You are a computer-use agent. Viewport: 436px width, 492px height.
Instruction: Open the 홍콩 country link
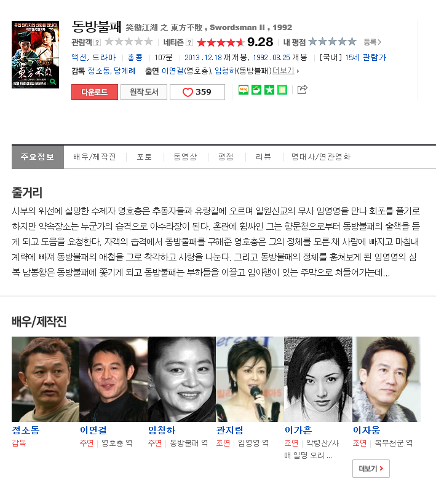135,57
